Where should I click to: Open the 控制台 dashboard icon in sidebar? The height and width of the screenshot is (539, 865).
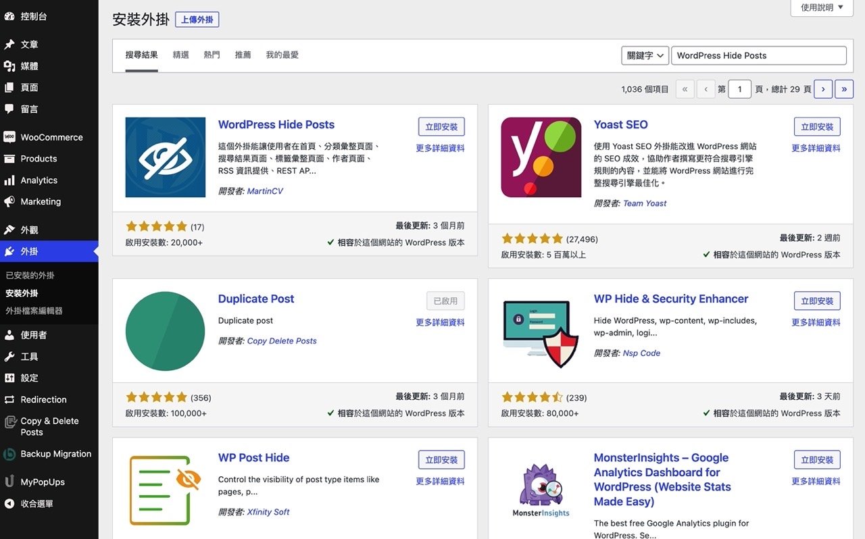[x=9, y=16]
